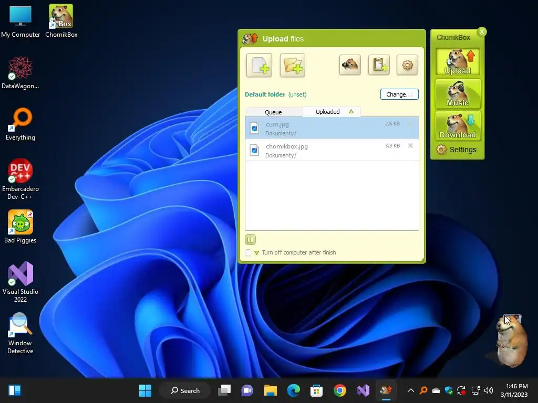Open the Chat app from the taskbar
The height and width of the screenshot is (403, 538).
[247, 390]
